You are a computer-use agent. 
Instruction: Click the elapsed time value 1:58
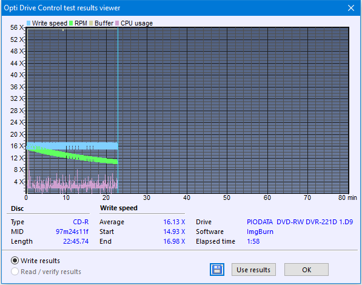tap(253, 241)
